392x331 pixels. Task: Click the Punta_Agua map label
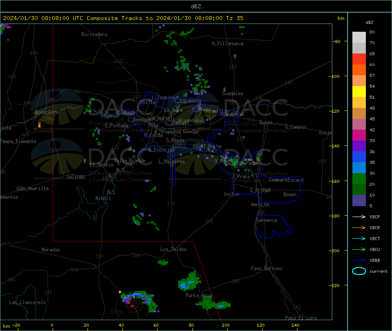199,296
